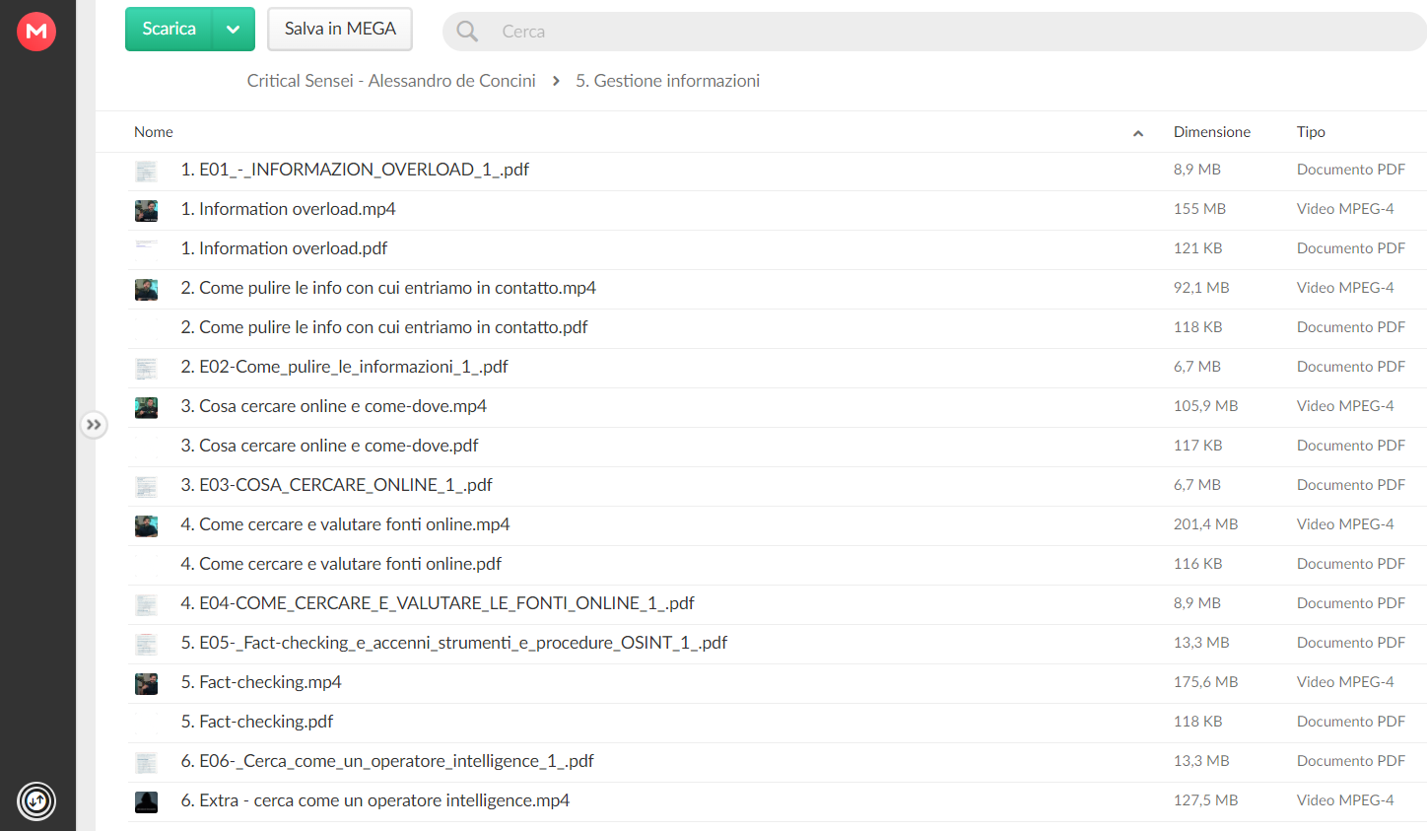Sort files by the Dimensione column
The height and width of the screenshot is (831, 1427).
(1211, 132)
